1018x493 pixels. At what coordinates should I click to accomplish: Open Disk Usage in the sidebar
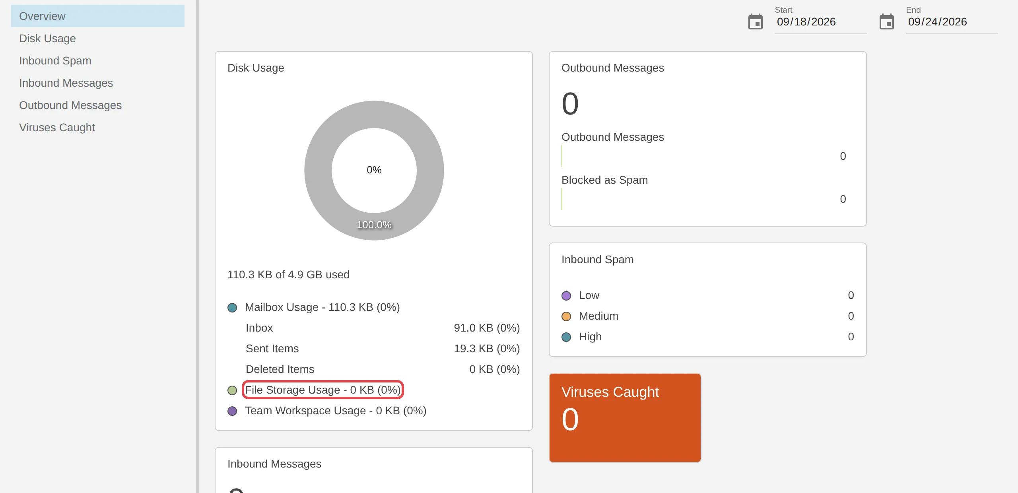coord(98,38)
